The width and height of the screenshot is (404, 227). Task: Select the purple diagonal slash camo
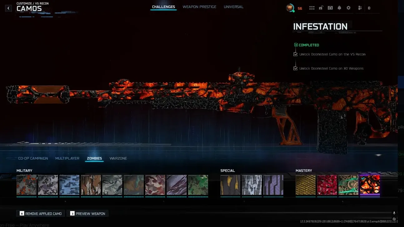pyautogui.click(x=177, y=185)
